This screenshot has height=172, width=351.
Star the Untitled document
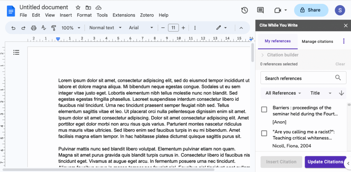tap(78, 8)
